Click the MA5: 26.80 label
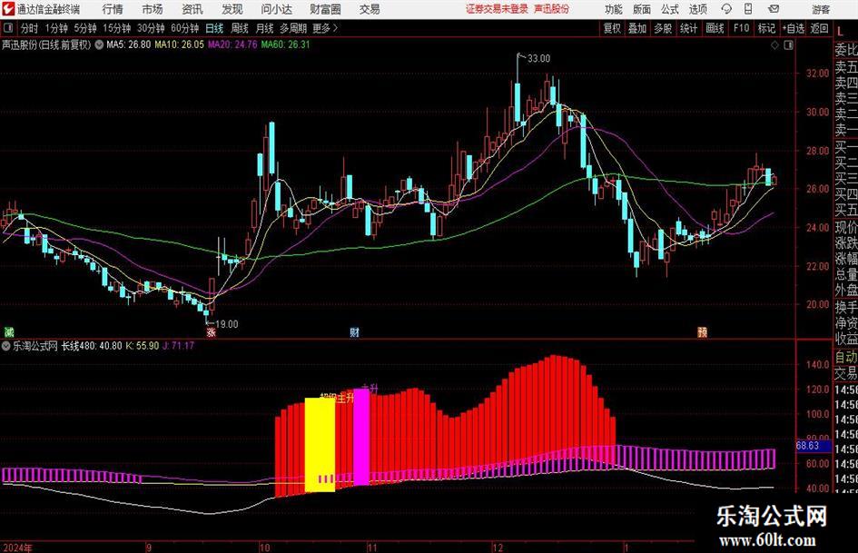 pos(129,44)
